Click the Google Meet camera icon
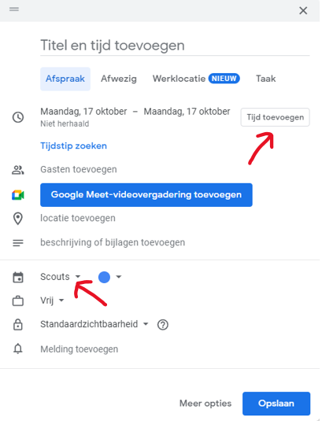This screenshot has height=424, width=322. tap(18, 195)
